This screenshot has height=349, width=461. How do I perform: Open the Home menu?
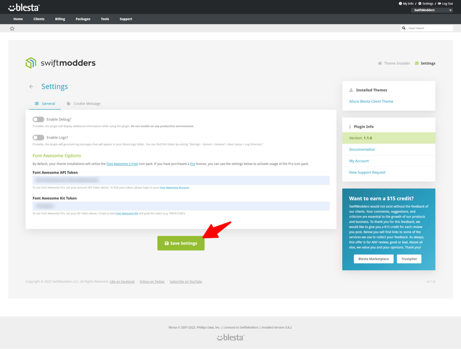pos(18,19)
